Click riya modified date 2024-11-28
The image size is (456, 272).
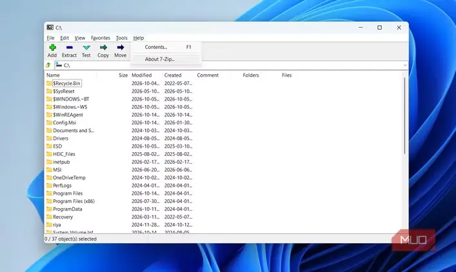pyautogui.click(x=145, y=225)
